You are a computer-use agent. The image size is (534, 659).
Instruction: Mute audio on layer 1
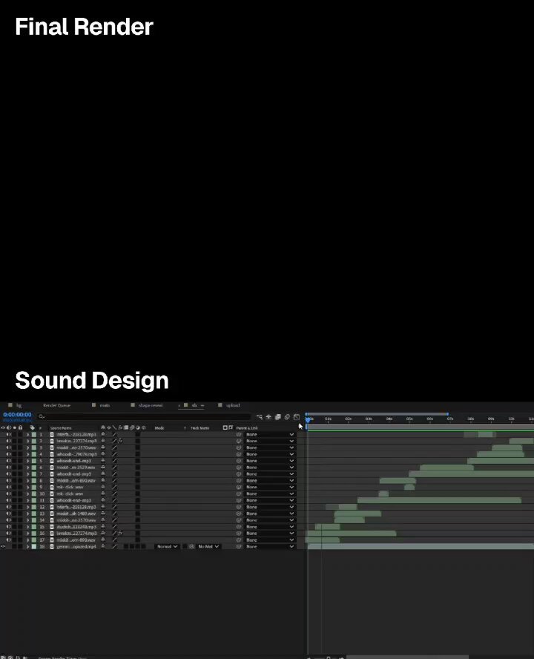[9, 435]
